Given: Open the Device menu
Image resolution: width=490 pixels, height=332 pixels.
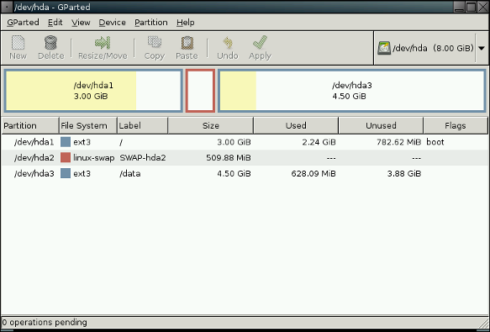Looking at the screenshot, I should 112,23.
